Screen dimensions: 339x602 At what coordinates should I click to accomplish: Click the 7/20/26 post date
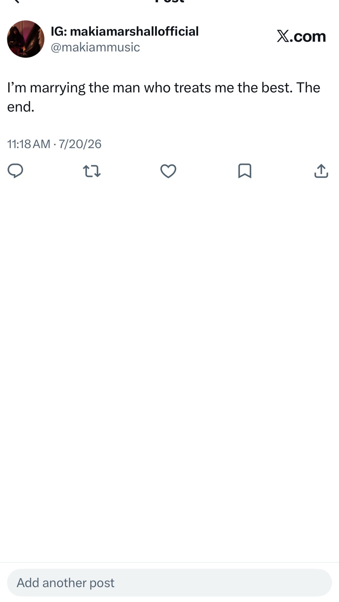coord(80,144)
